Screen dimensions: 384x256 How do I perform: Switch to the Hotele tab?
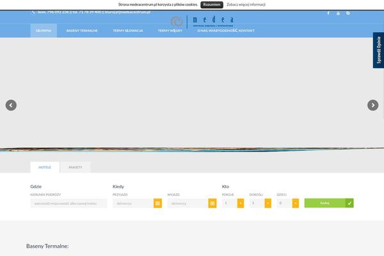point(45,167)
